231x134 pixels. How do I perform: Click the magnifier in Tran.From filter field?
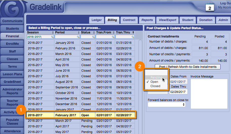click(113, 37)
